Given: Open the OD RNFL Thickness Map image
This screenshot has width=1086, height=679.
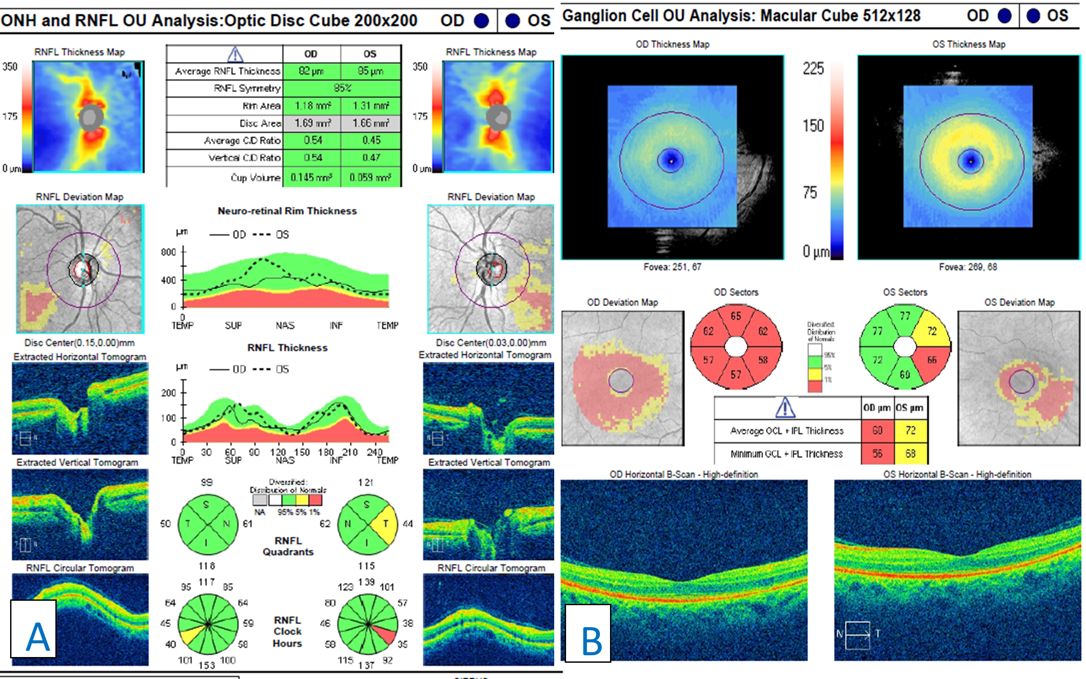Looking at the screenshot, I should pos(88,117).
